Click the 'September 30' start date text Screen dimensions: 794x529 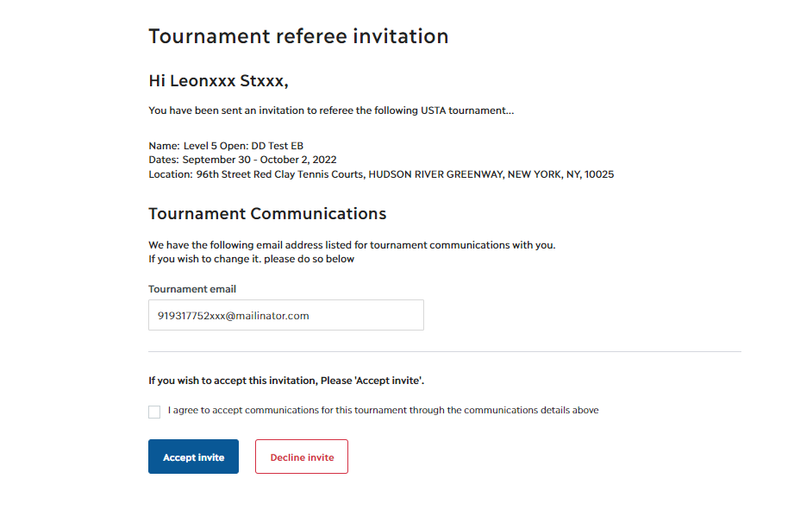[x=216, y=160]
